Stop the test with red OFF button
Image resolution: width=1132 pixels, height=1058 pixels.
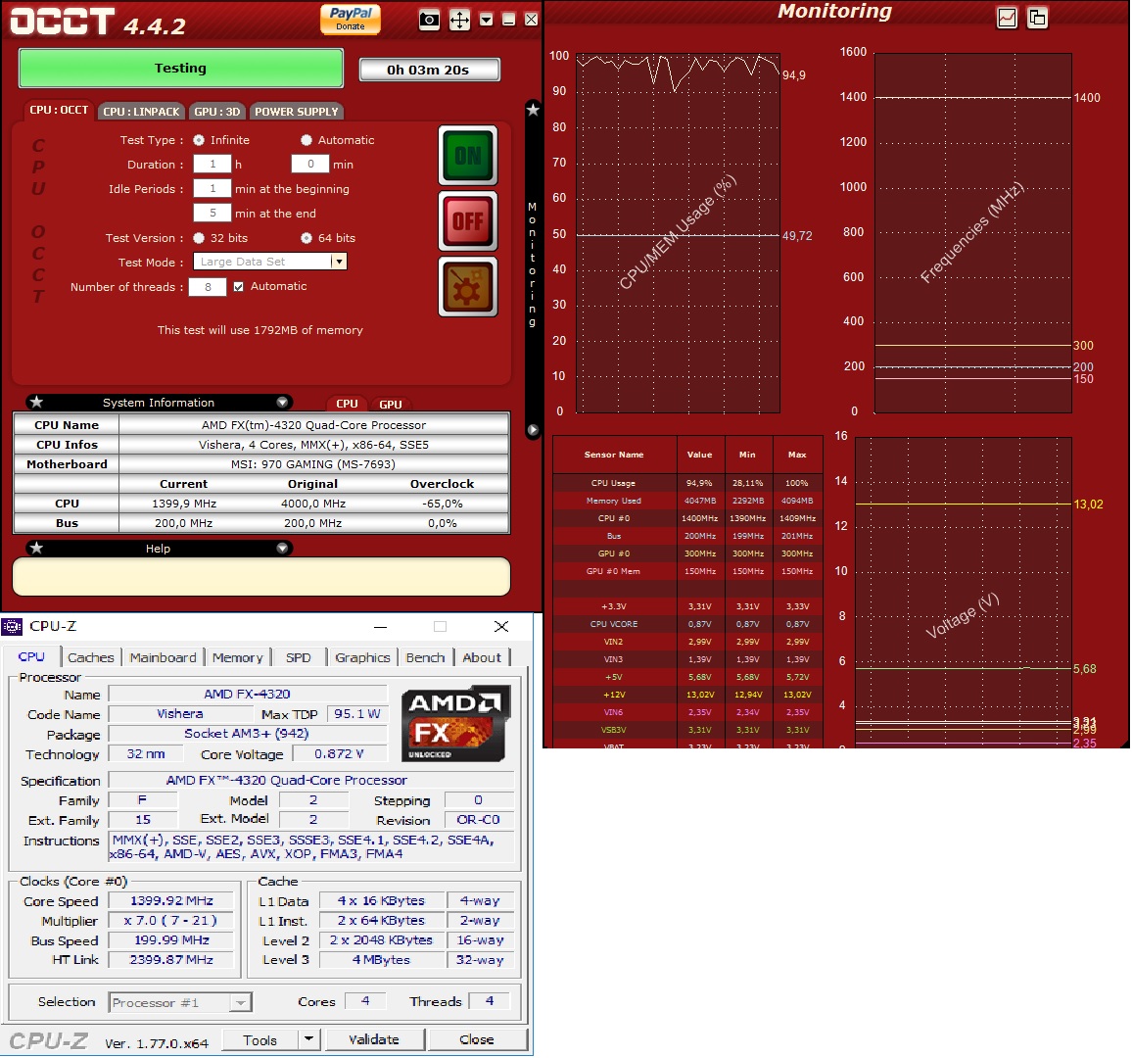click(468, 221)
